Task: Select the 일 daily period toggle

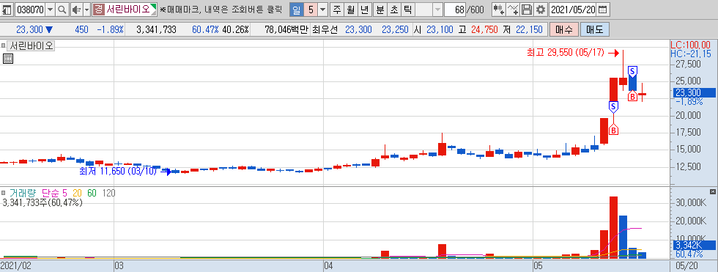Action: coord(295,9)
